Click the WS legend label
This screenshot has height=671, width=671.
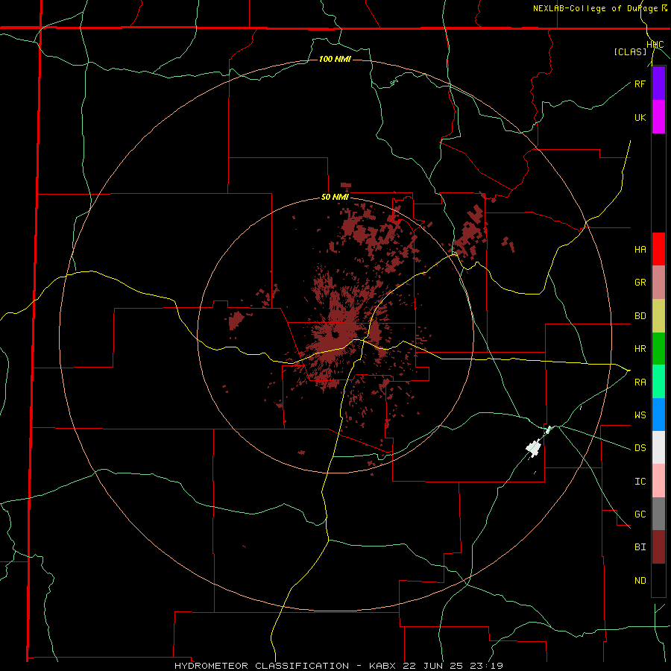coord(640,415)
